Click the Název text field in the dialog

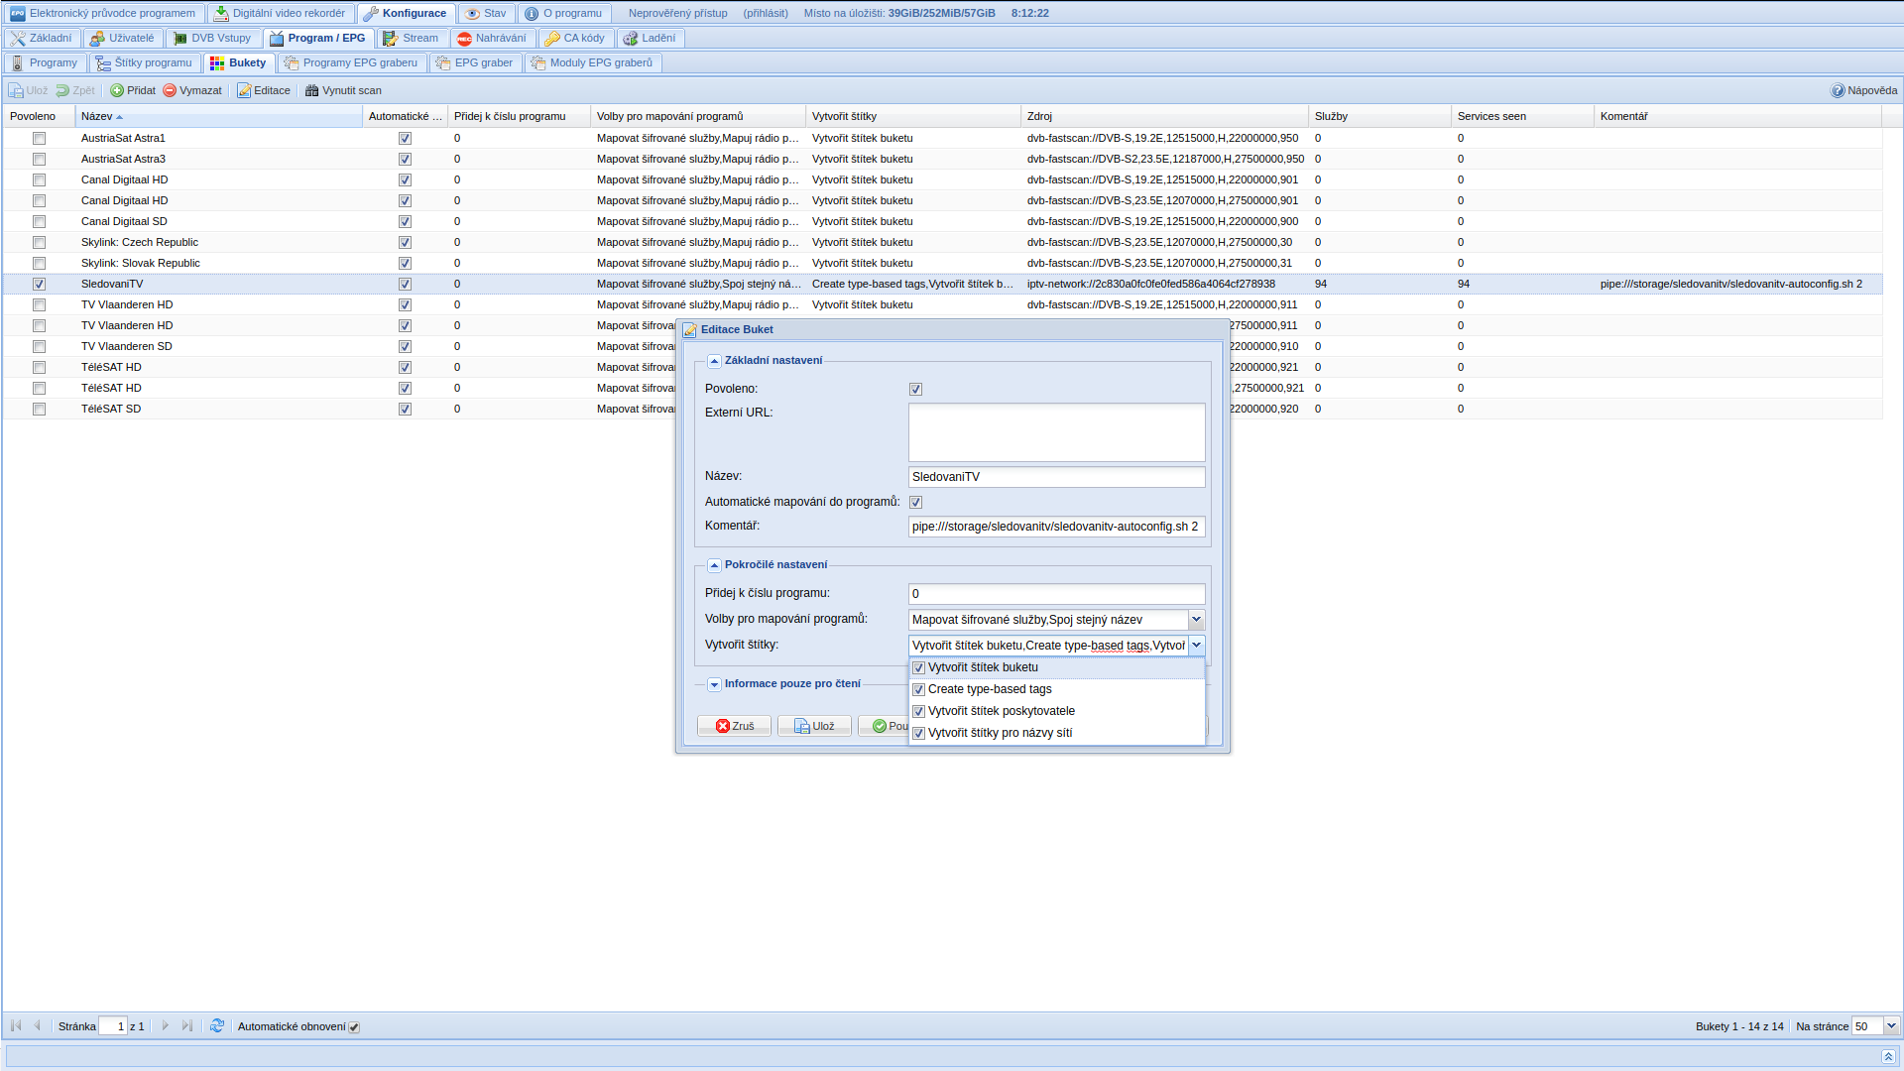tap(1056, 477)
